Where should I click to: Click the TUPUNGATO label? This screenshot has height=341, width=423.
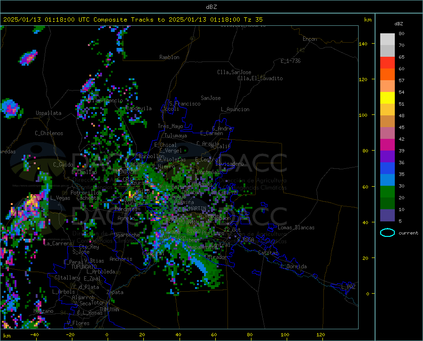(84, 267)
